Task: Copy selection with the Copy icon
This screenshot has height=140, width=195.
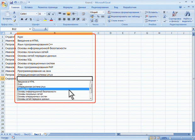Action: point(14,16)
